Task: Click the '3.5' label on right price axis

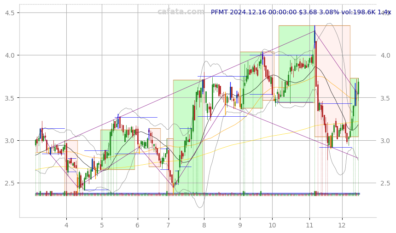Action: [x=385, y=98]
